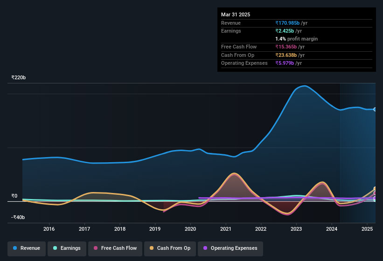
Task: Click the 2025 x-axis label
Action: coord(367,229)
